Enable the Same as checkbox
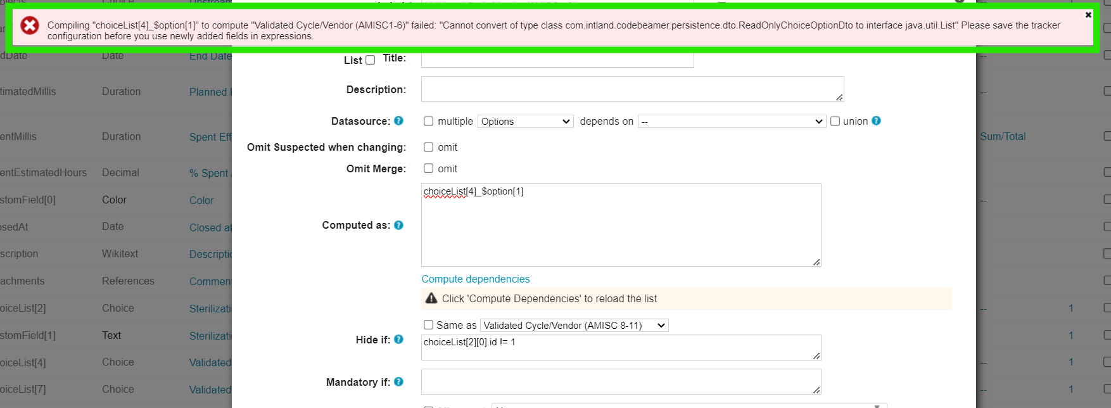This screenshot has width=1111, height=408. coord(429,325)
